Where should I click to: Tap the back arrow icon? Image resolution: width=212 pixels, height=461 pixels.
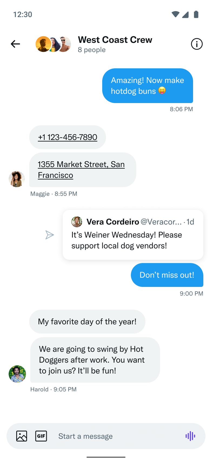(x=15, y=44)
